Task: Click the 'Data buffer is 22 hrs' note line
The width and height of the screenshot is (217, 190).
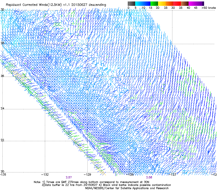Action: [106, 185]
